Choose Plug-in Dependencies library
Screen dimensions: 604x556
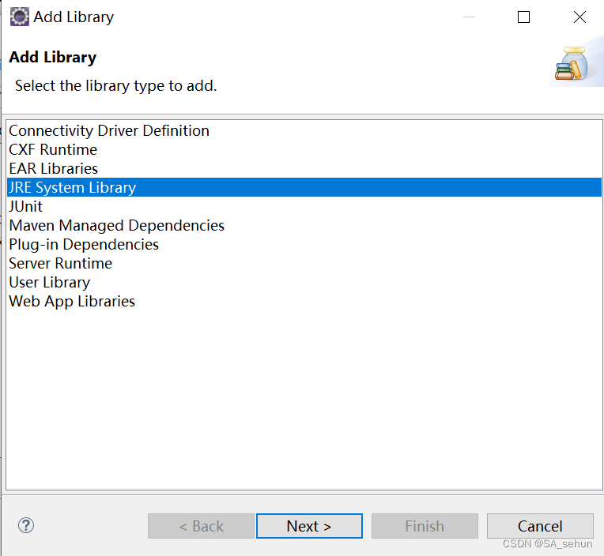[x=84, y=245]
